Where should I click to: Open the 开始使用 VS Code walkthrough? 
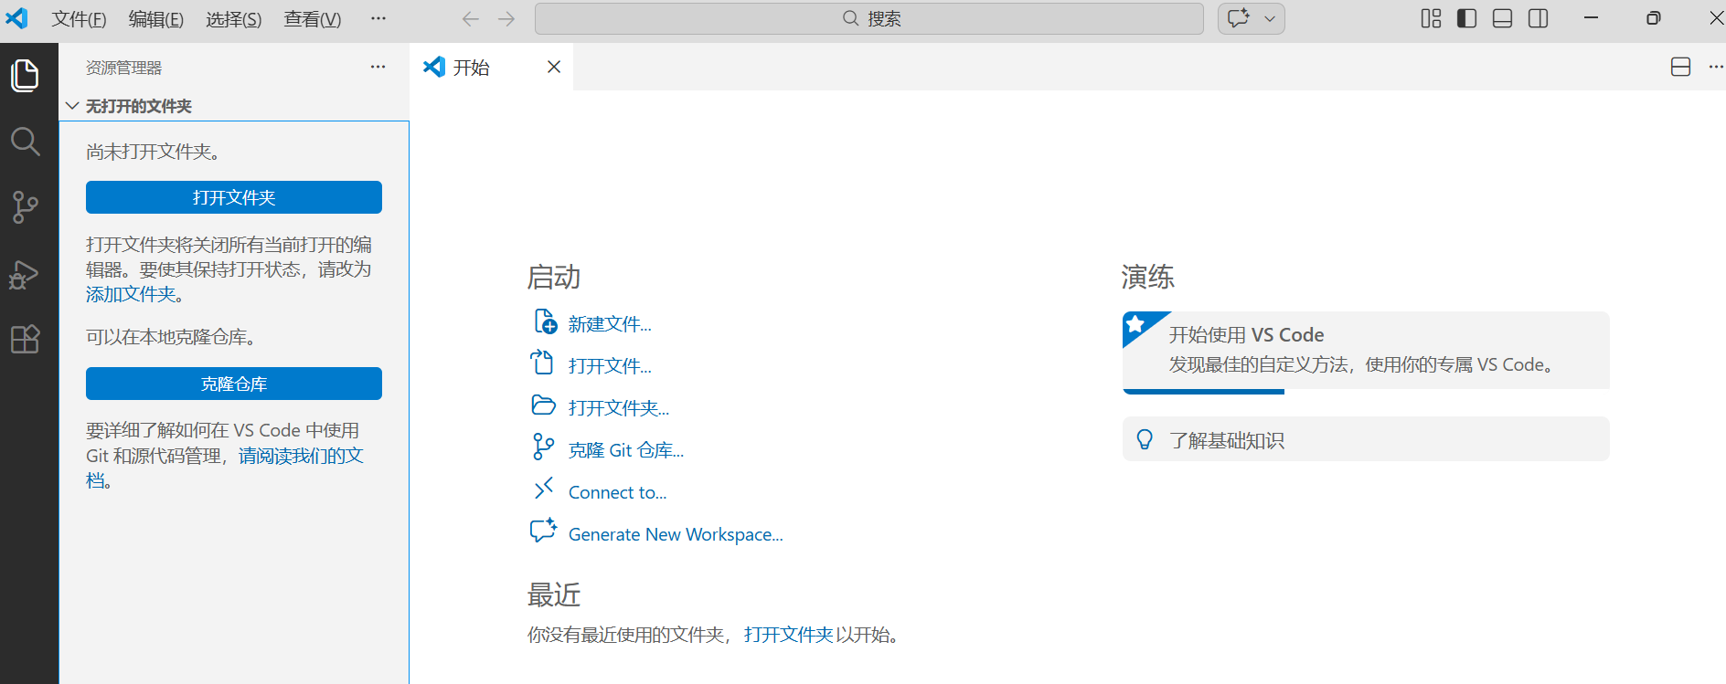click(1366, 351)
